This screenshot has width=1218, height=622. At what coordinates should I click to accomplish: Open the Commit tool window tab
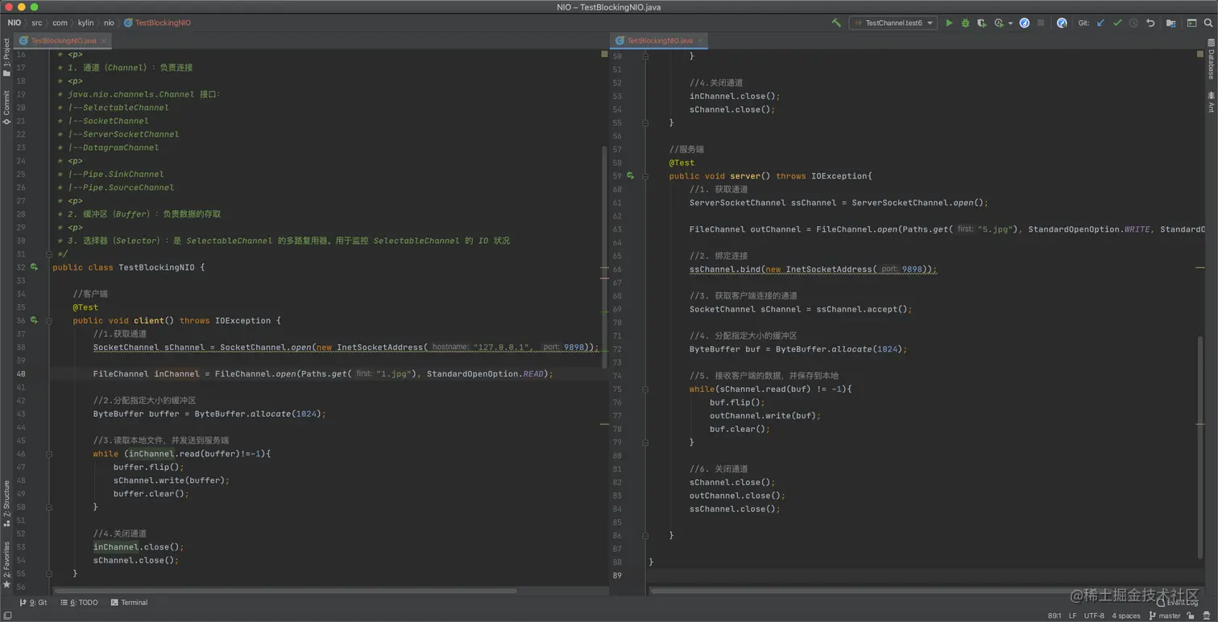coord(6,108)
